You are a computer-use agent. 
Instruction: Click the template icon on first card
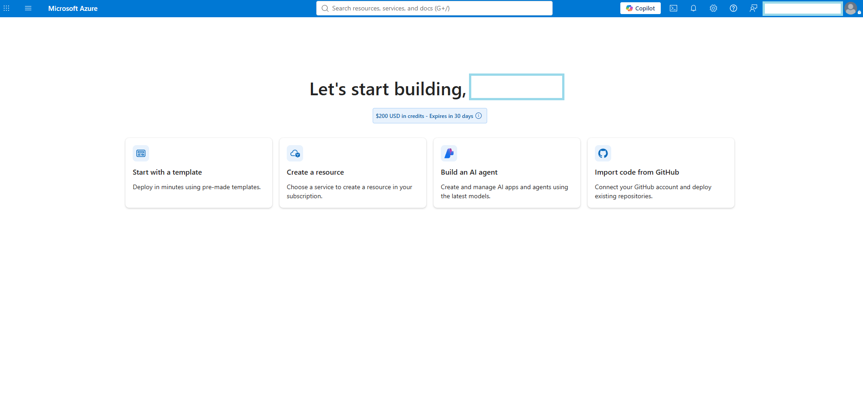pos(141,153)
